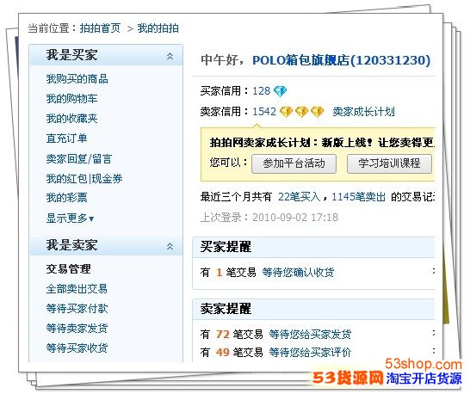The width and height of the screenshot is (470, 394).
Task: Open 我购买的商品 in sidebar
Action: point(77,79)
